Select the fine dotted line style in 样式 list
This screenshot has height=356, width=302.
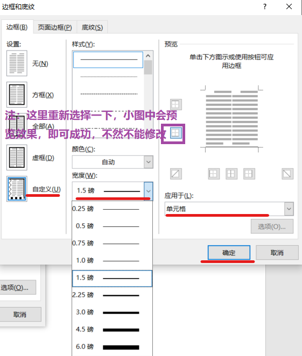108,77
